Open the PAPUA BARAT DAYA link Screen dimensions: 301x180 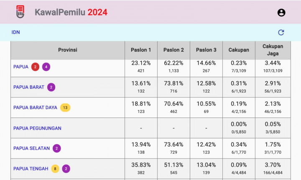pyautogui.click(x=35, y=107)
